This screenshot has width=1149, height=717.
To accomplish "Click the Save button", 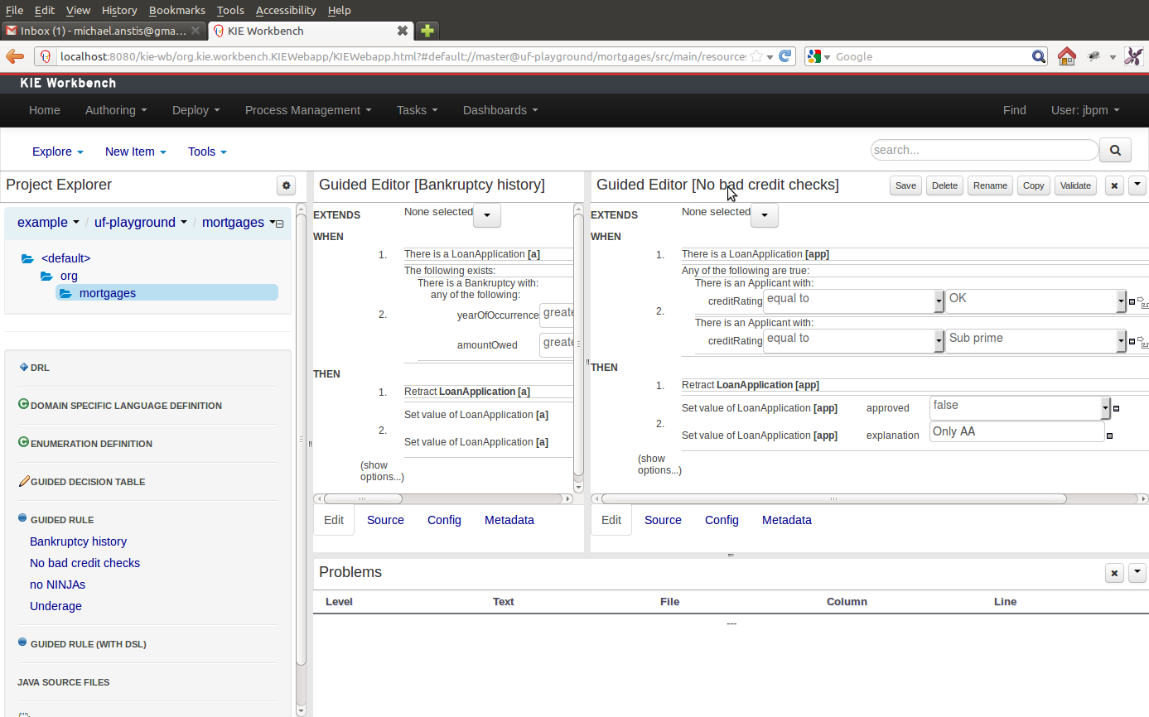I will (905, 185).
